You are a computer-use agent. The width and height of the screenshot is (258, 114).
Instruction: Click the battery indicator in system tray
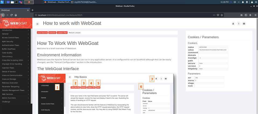tap(247, 2)
